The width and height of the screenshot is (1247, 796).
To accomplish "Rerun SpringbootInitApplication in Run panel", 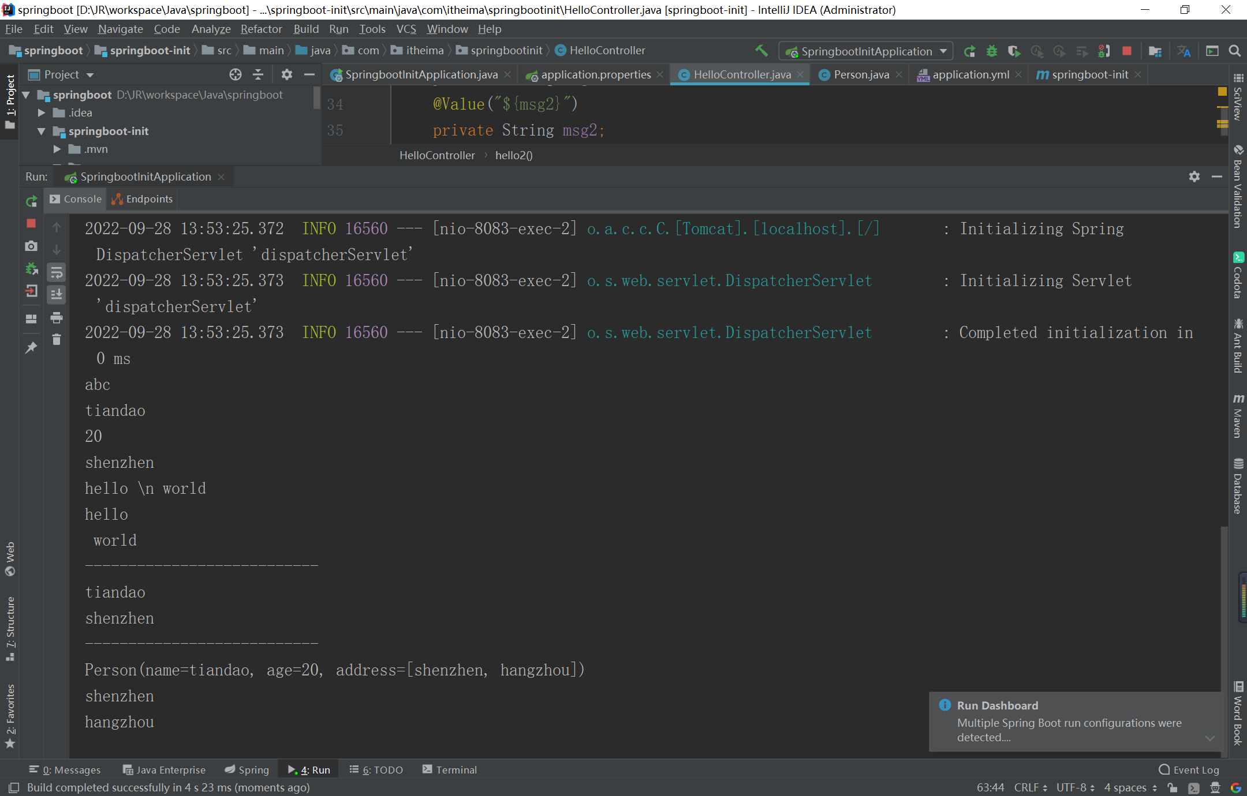I will tap(31, 201).
